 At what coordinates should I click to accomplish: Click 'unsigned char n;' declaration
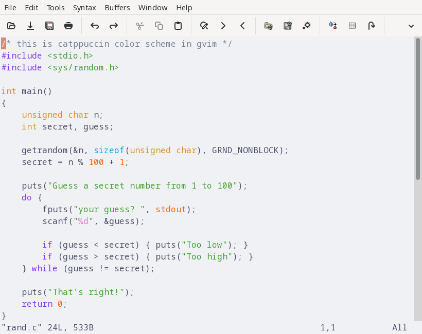(x=62, y=115)
